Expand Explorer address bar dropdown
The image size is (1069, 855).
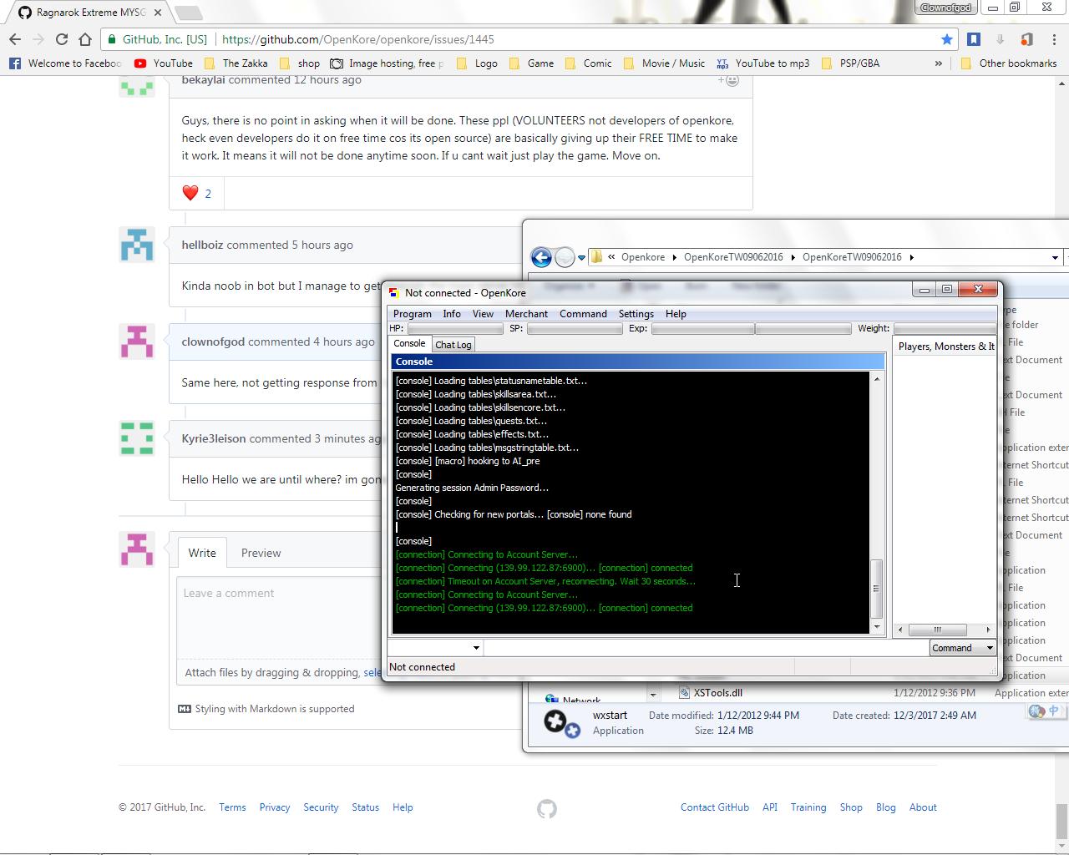coord(1055,257)
